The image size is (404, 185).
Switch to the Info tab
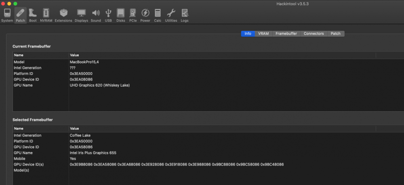pos(248,34)
